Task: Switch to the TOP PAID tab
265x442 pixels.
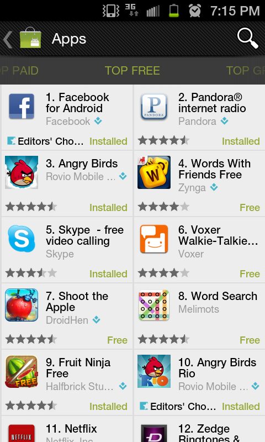Action: (19, 71)
